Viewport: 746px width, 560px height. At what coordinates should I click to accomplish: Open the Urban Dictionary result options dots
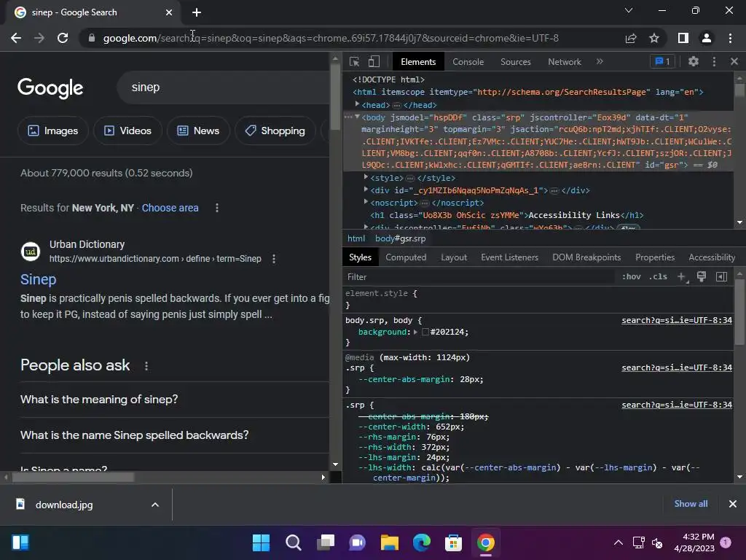274,259
